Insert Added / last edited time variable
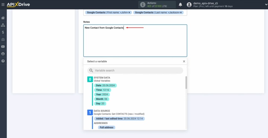This screenshot has height=138, width=268. pos(119,119)
